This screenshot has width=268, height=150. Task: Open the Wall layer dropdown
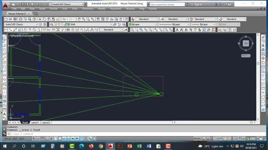coord(111,25)
